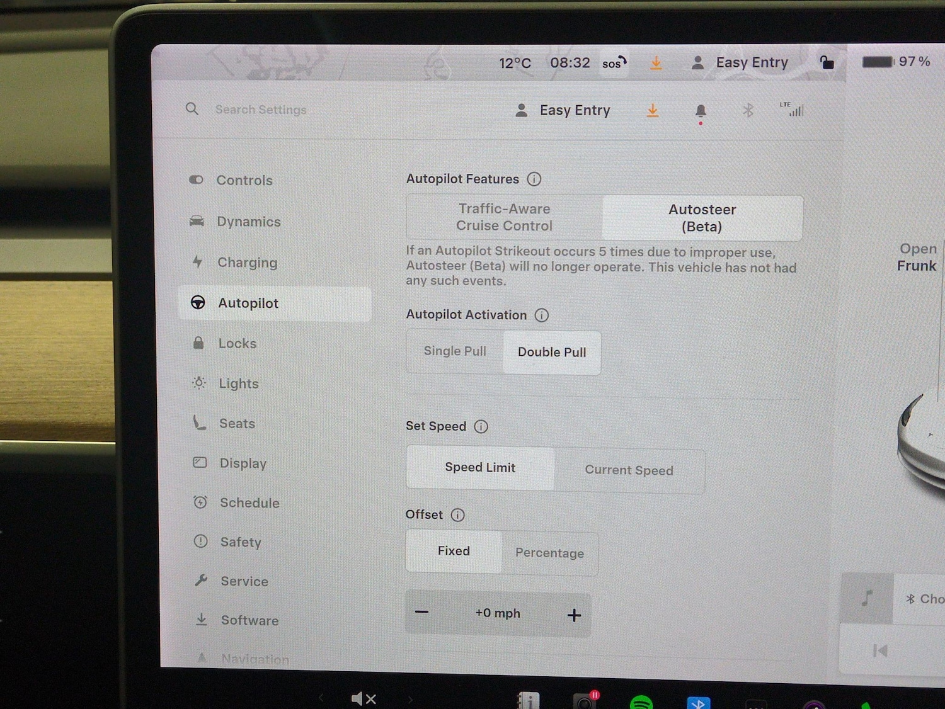The width and height of the screenshot is (945, 709).
Task: Open the Locks settings section
Action: tap(238, 343)
